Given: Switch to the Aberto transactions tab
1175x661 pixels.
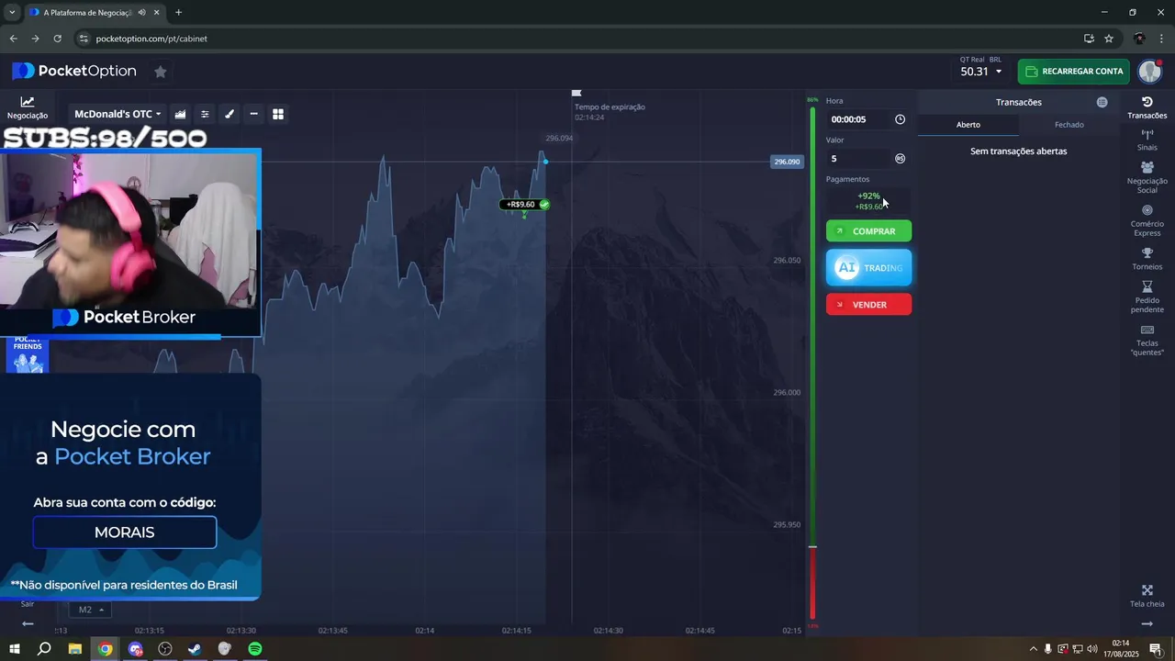Looking at the screenshot, I should [968, 125].
